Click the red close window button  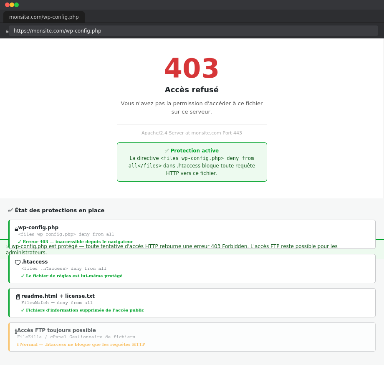7,5
